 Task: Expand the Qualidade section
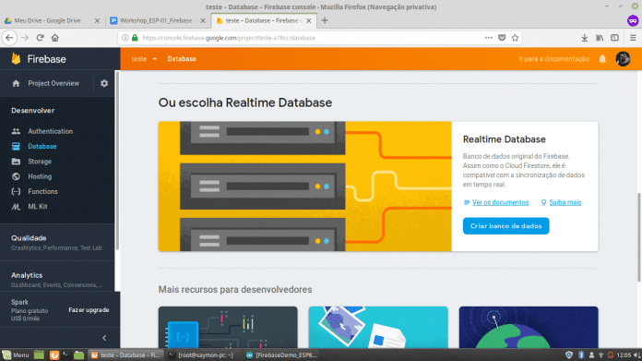57,242
